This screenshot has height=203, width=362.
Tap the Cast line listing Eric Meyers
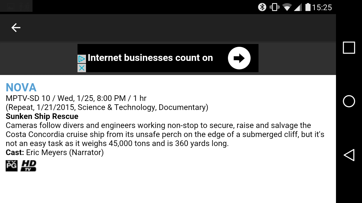point(55,153)
